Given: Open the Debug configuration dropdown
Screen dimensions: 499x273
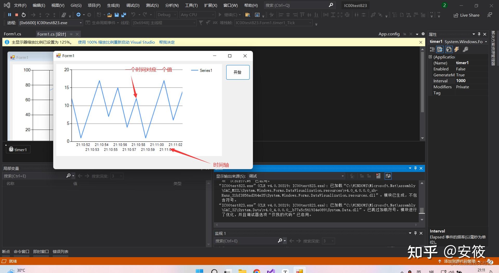Looking at the screenshot, I should click(x=175, y=15).
